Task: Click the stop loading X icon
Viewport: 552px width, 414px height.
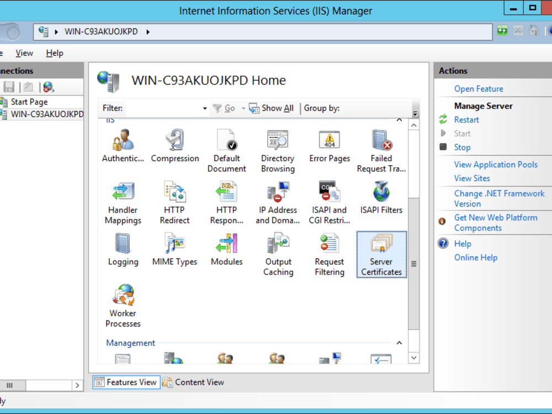Action: click(518, 31)
